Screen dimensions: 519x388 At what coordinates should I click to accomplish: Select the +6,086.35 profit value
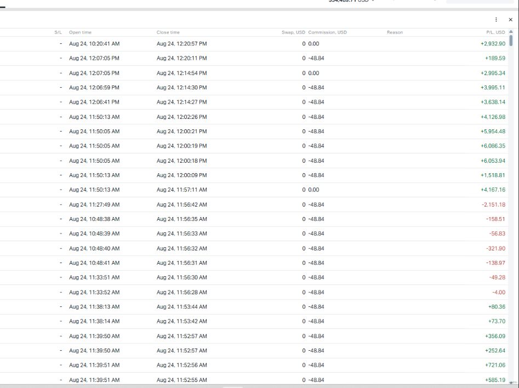[x=493, y=146]
